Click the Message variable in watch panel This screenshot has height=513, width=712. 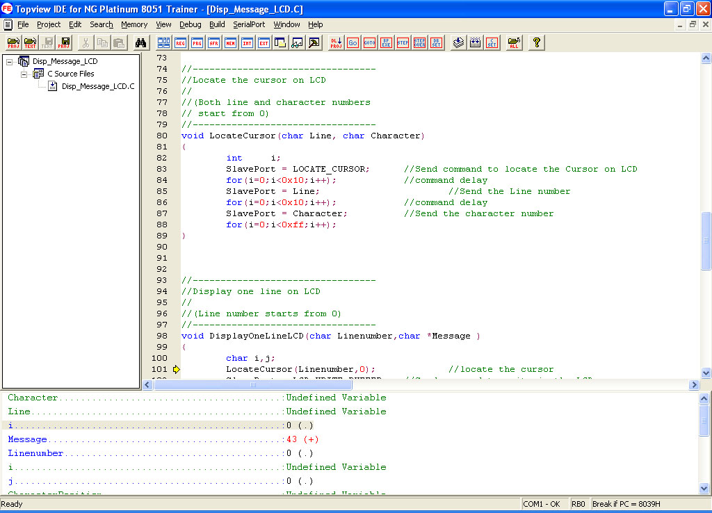[27, 439]
